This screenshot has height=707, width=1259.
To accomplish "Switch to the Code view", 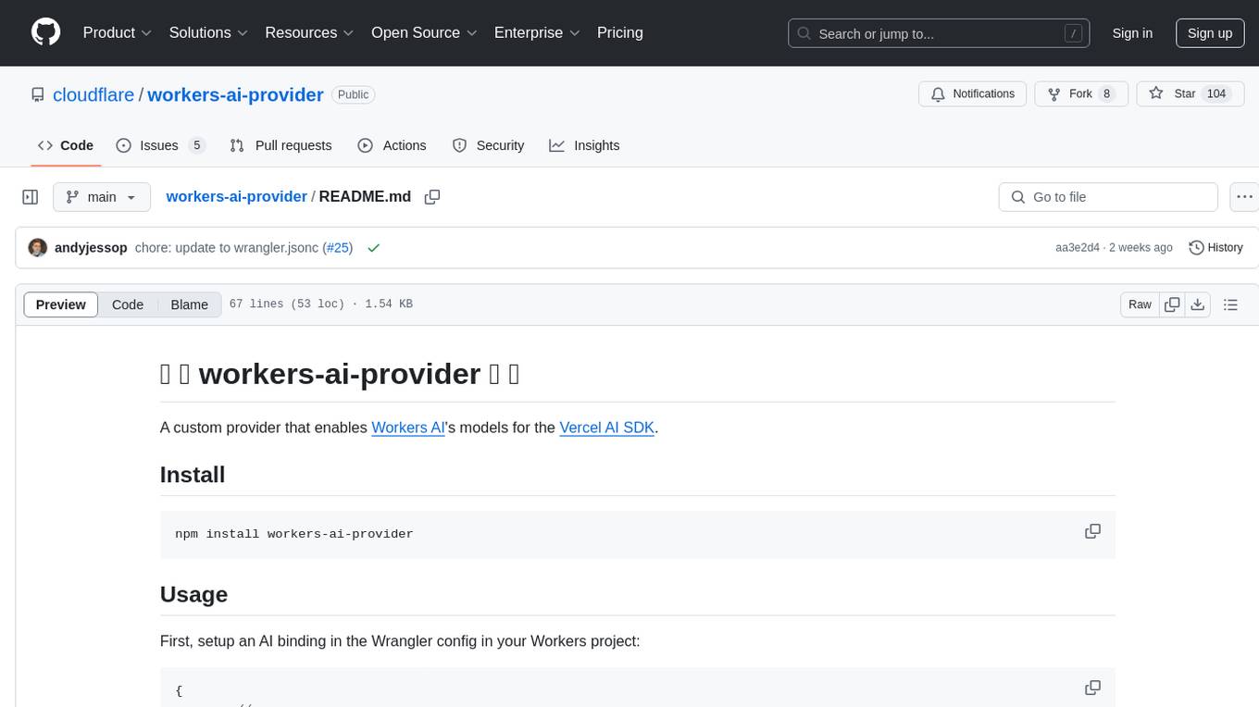I will pos(128,304).
